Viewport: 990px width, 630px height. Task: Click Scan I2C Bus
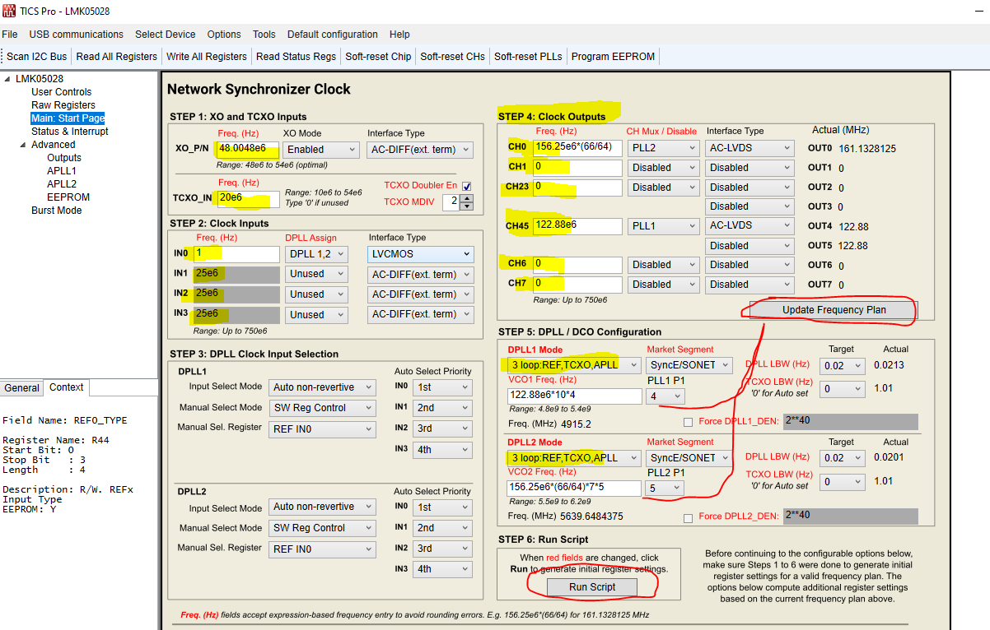pos(37,57)
